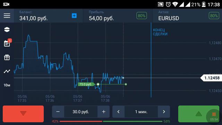Open the hamburger menu

(7, 16)
